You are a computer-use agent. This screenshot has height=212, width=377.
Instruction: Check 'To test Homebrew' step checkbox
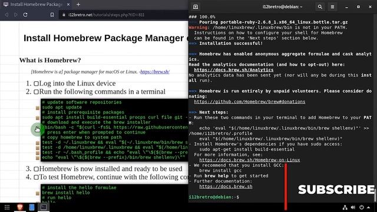coord(36,177)
